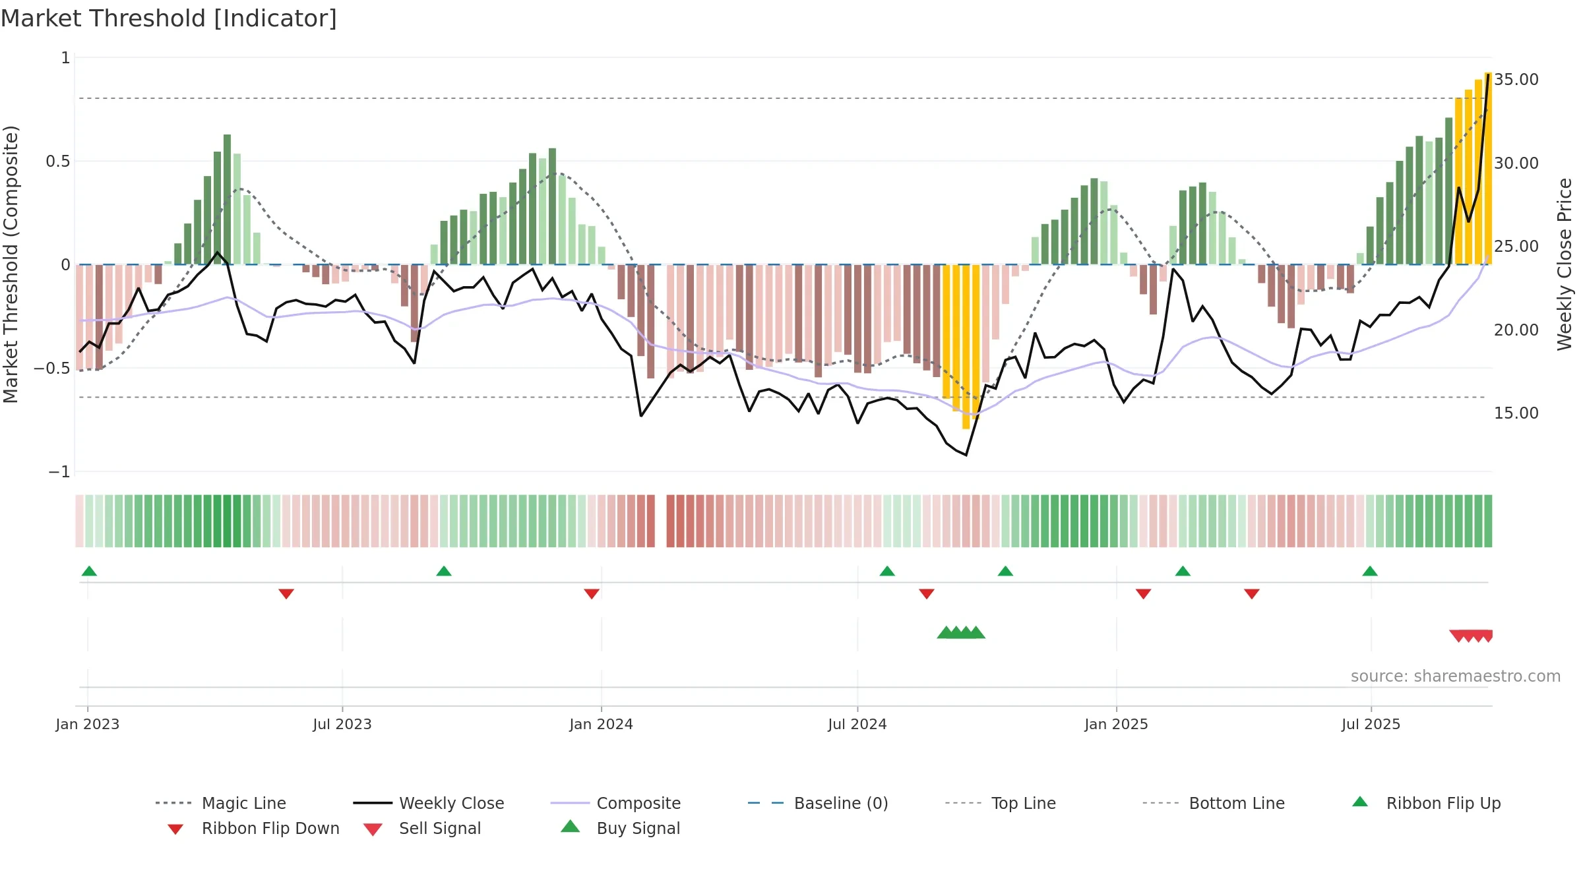The height and width of the screenshot is (890, 1583).
Task: Click the Weekly Close Price axis title
Action: (x=1565, y=264)
